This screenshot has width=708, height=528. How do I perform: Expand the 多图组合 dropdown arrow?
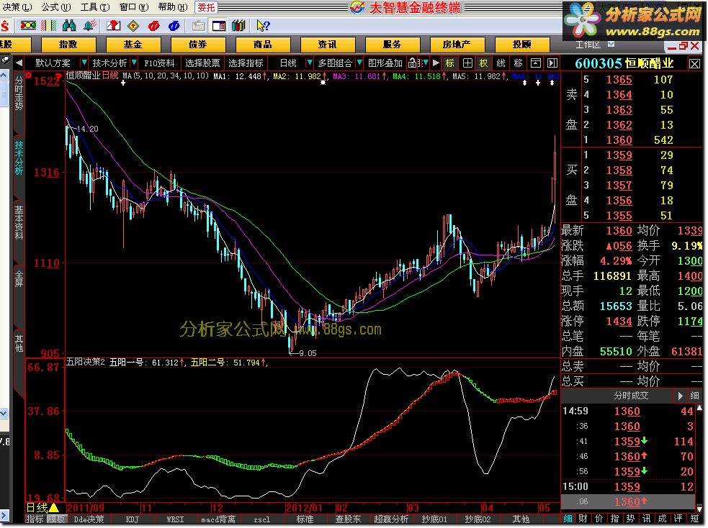point(359,63)
